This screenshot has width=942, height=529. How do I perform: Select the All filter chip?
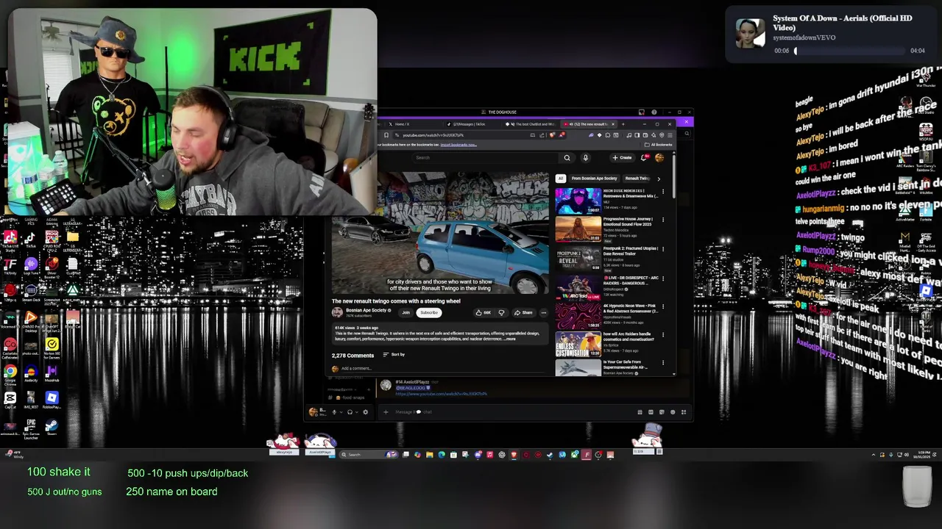pos(561,178)
